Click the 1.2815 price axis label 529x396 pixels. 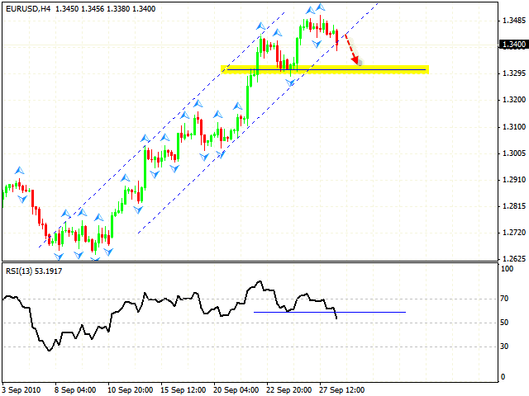point(514,206)
